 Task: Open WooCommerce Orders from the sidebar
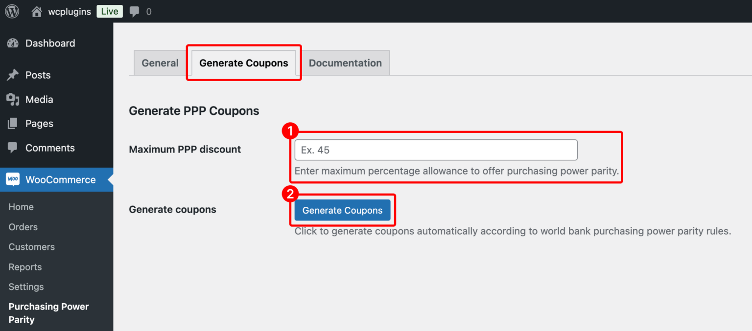[23, 227]
